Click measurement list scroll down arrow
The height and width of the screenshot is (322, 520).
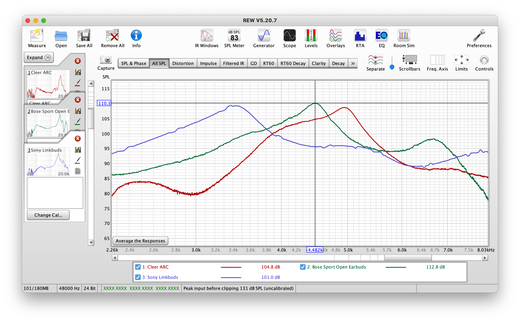[91, 242]
